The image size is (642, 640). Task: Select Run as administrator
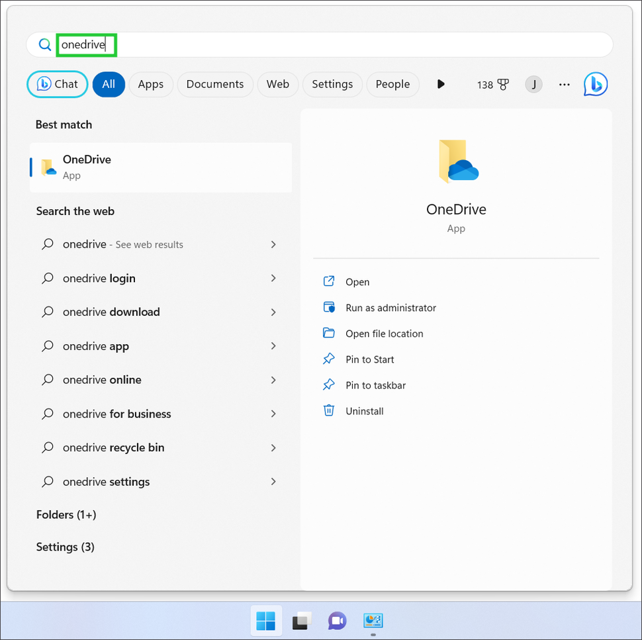[x=389, y=308]
